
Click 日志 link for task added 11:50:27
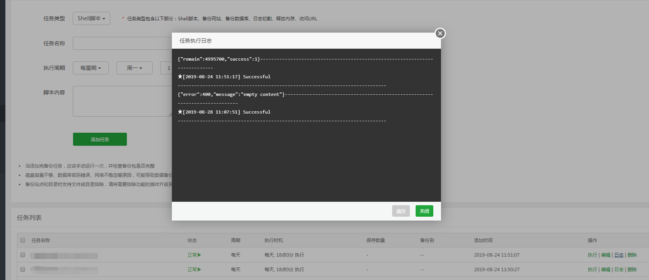619,269
